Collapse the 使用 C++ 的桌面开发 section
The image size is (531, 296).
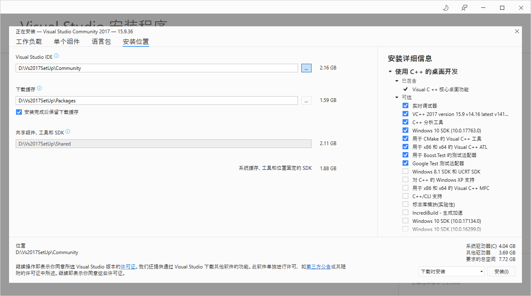coord(390,71)
